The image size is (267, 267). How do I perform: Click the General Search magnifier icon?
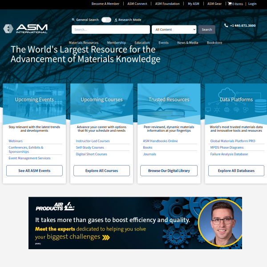(x=73, y=20)
